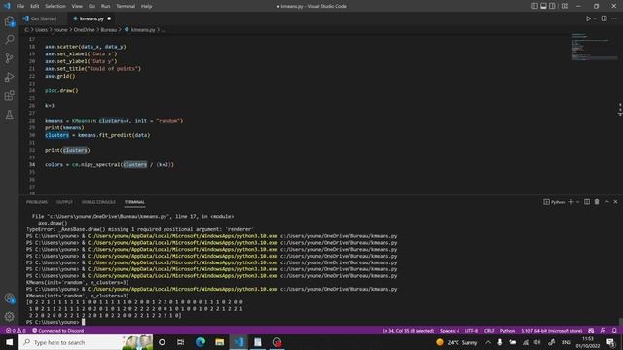Open the Manage gear icon
623x350 pixels.
coord(9,316)
